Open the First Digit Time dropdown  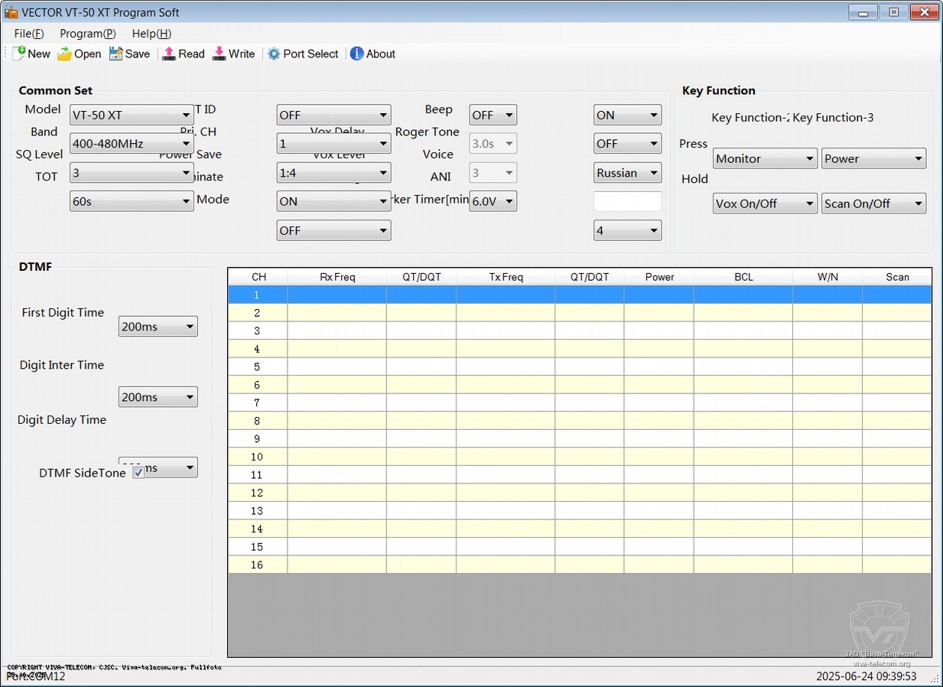coord(158,327)
